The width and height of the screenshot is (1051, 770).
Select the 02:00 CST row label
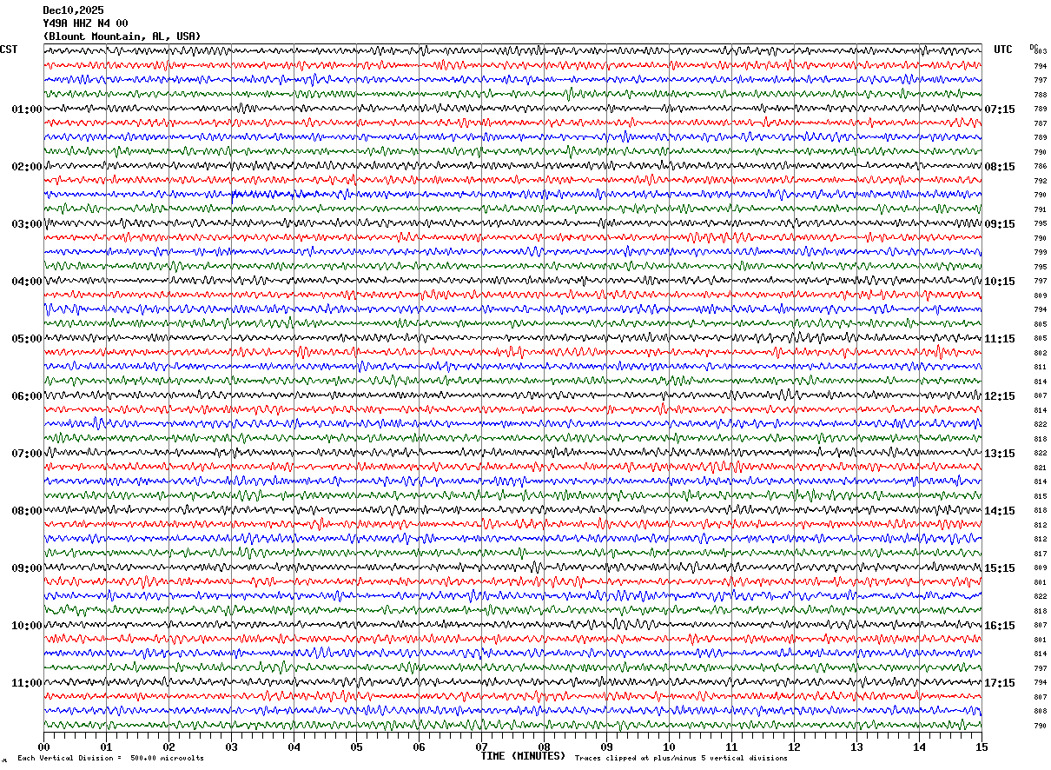point(27,167)
